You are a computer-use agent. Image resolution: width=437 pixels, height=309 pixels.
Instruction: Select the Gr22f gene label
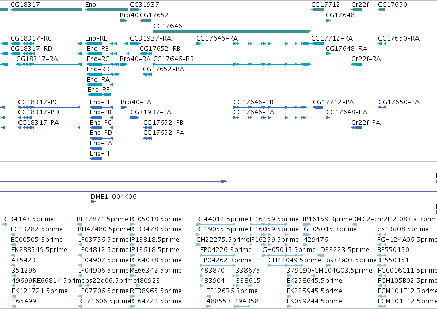click(360, 5)
